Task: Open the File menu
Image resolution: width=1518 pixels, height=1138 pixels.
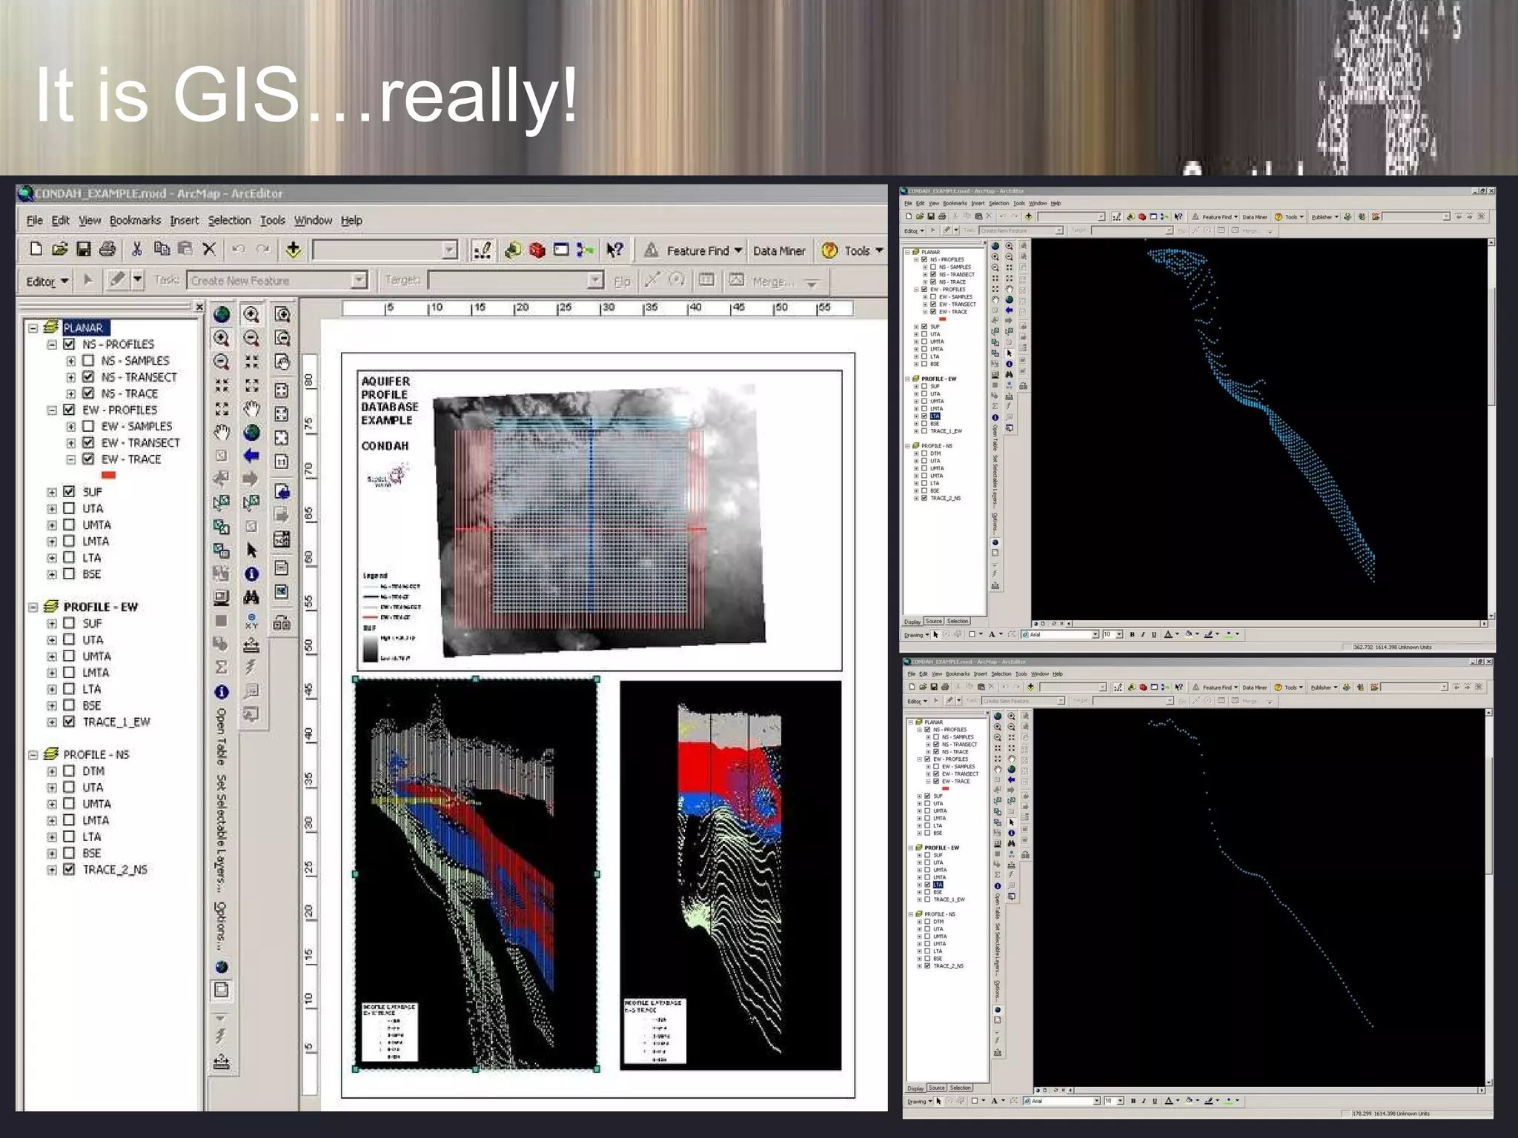Action: [35, 220]
